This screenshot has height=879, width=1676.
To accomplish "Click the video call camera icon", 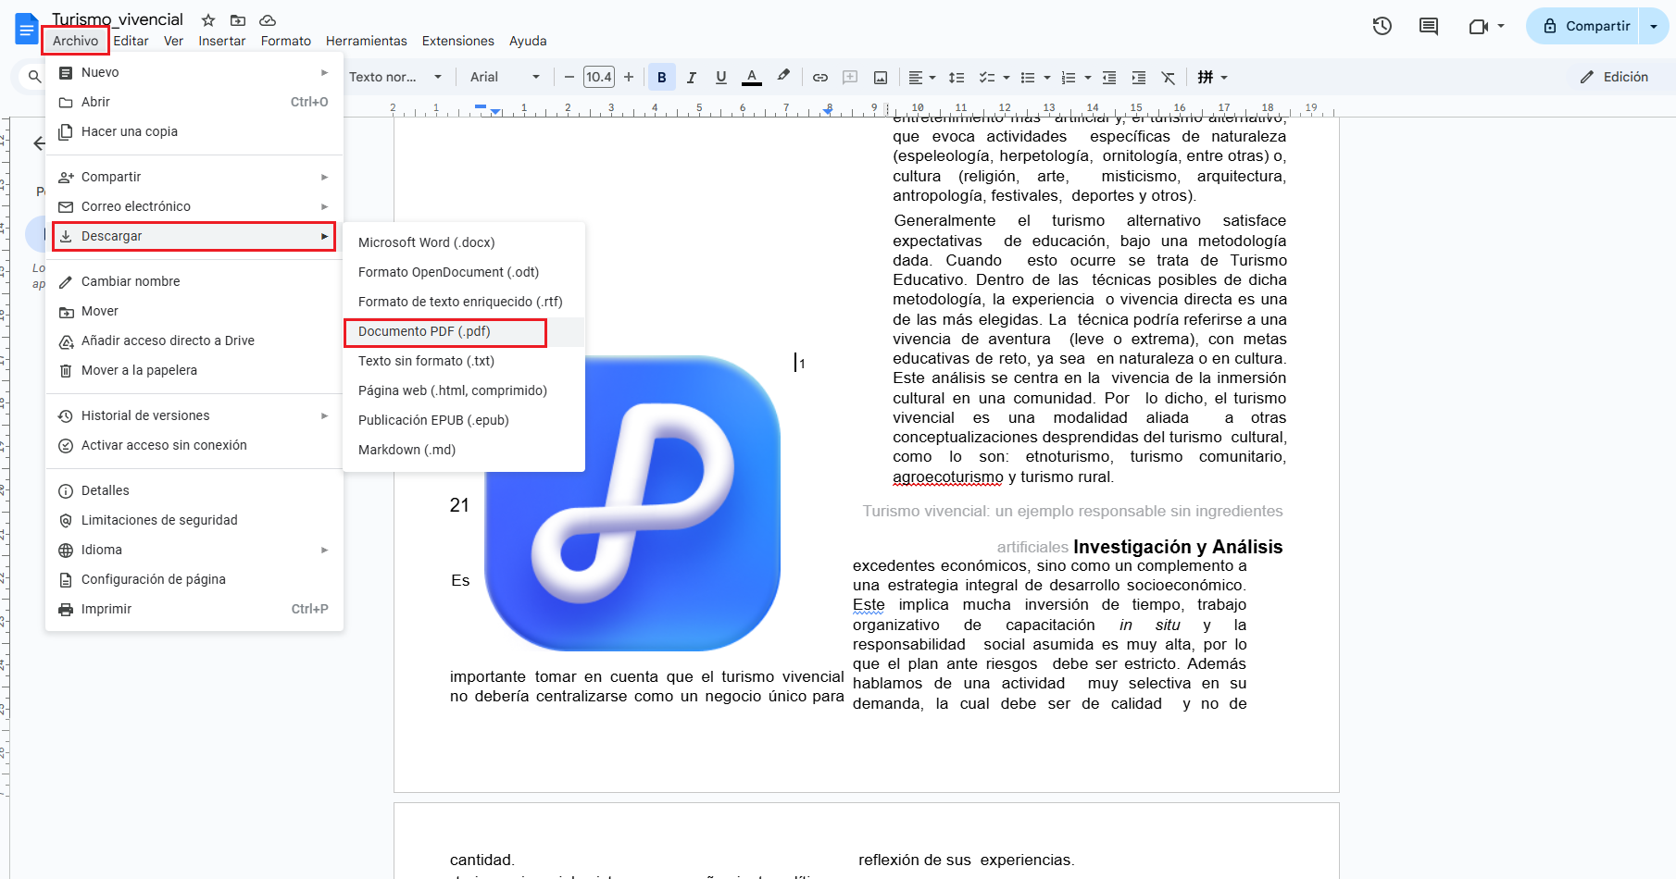I will (x=1479, y=26).
